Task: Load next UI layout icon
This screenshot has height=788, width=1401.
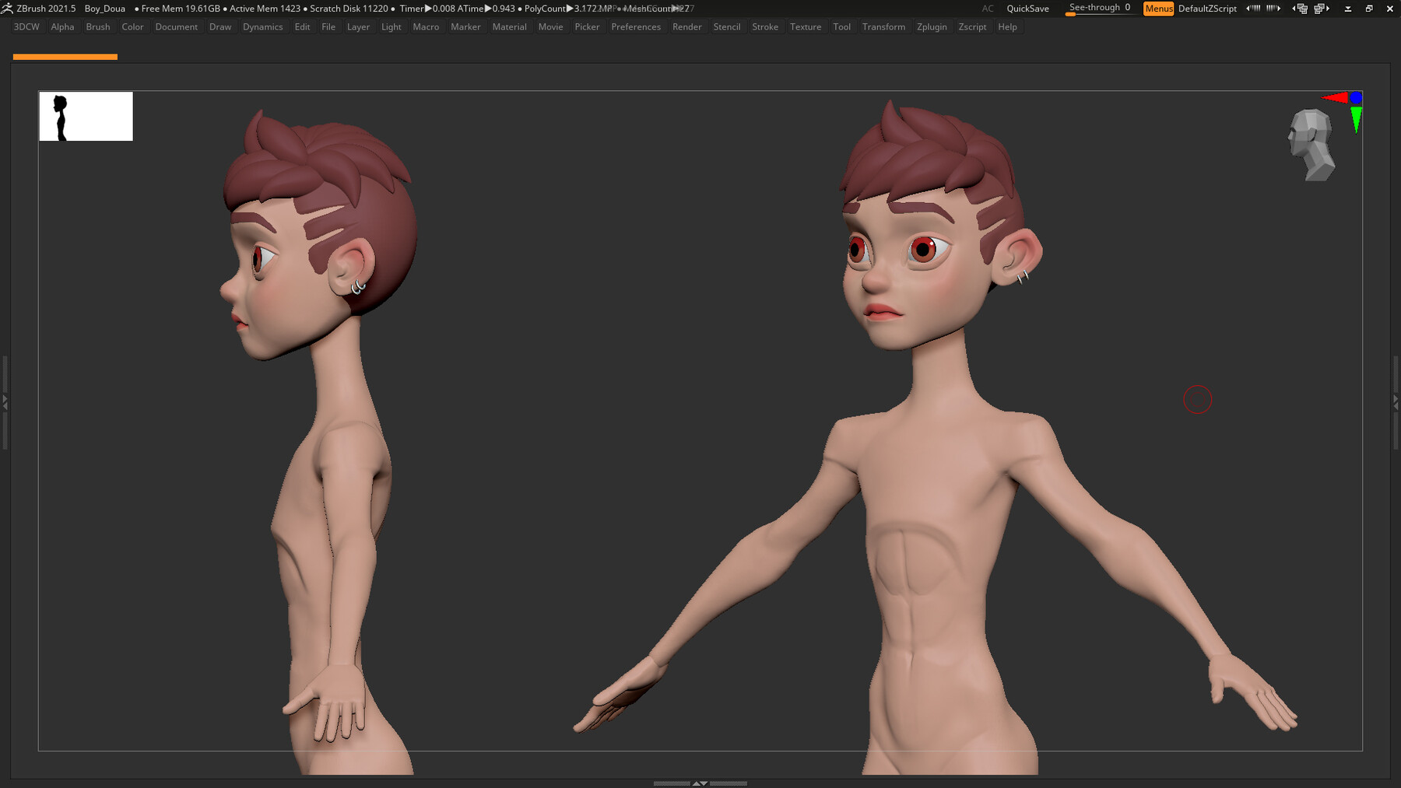Action: (x=1322, y=9)
